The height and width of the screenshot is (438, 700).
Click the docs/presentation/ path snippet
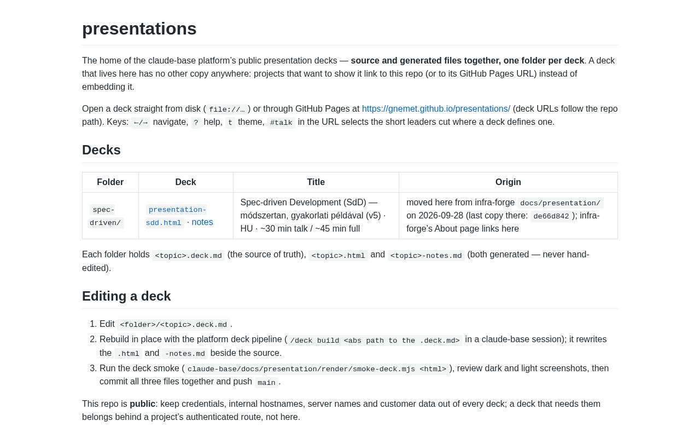coord(560,203)
